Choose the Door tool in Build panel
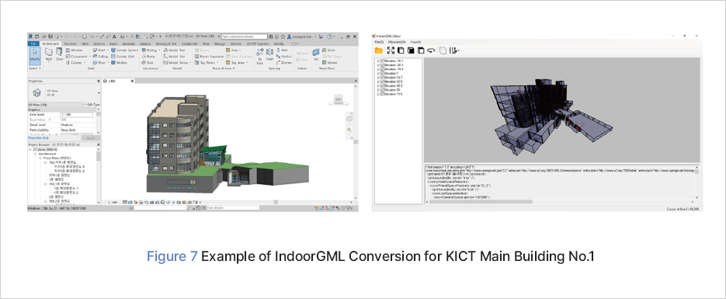726x299 pixels. 59,54
